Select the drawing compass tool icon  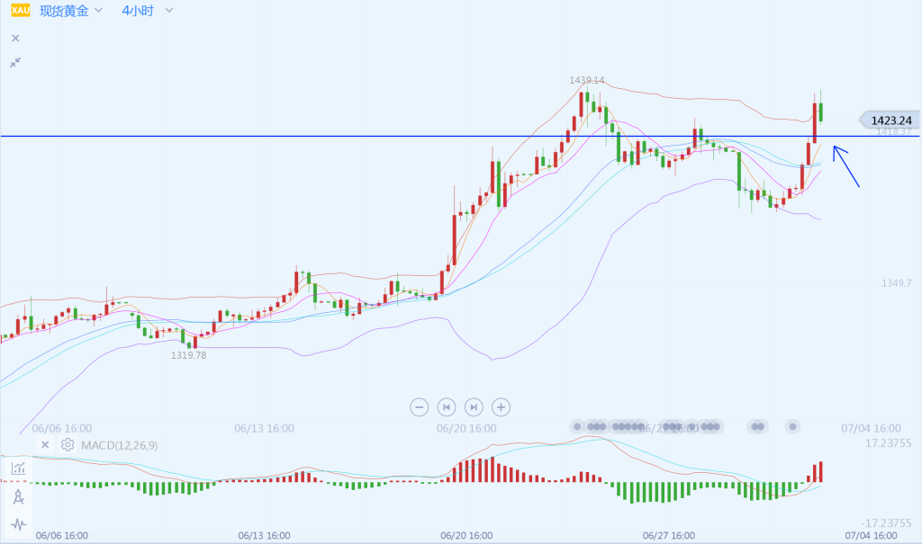click(18, 497)
